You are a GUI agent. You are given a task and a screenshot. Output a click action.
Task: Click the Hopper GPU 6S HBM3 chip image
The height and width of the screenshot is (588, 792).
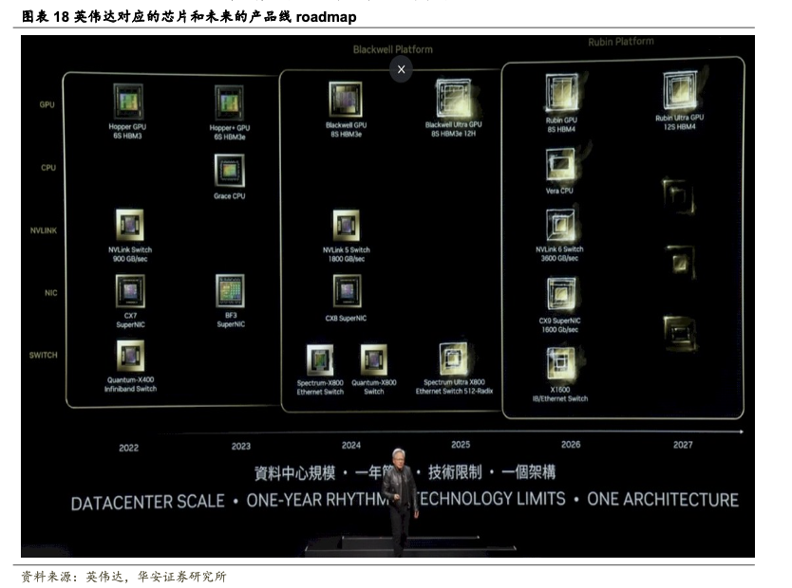pos(128,101)
